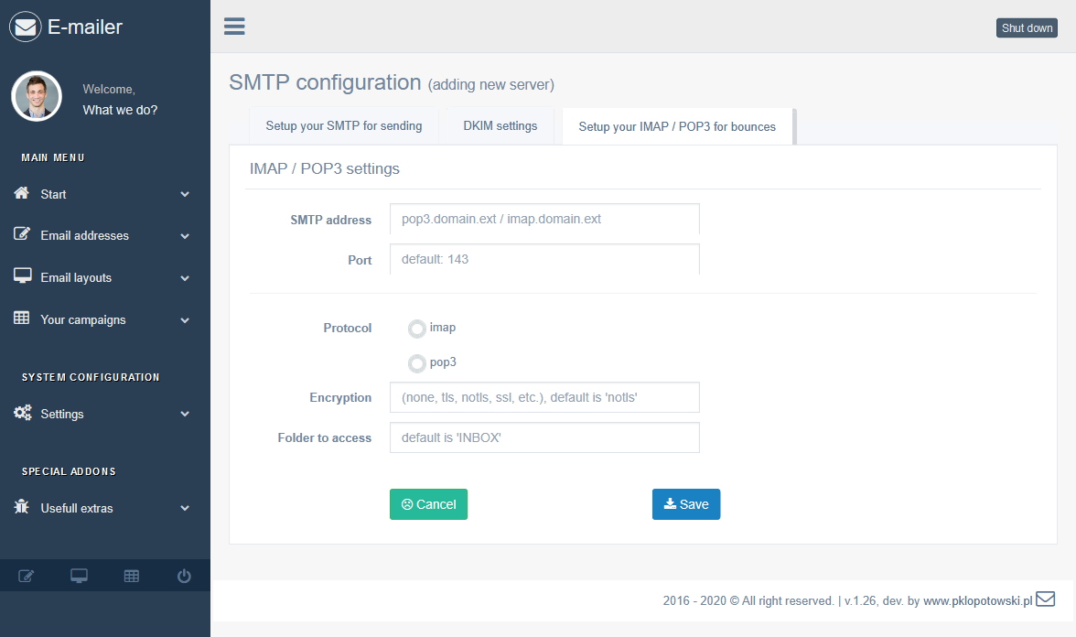Viewport: 1076px width, 637px height.
Task: Click the edit icon in sidebar footer
Action: (x=27, y=576)
